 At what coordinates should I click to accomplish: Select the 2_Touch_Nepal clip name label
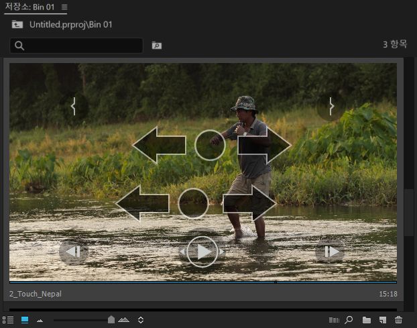tap(36, 294)
